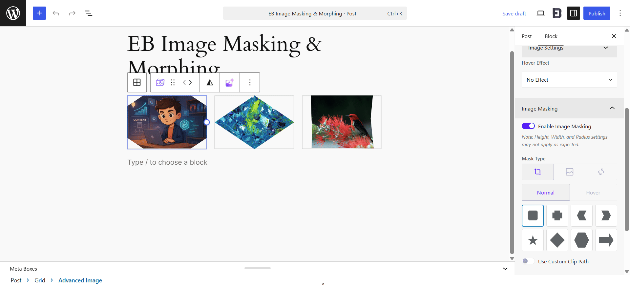This screenshot has width=630, height=285.
Task: Choose the star mask shape
Action: [533, 240]
